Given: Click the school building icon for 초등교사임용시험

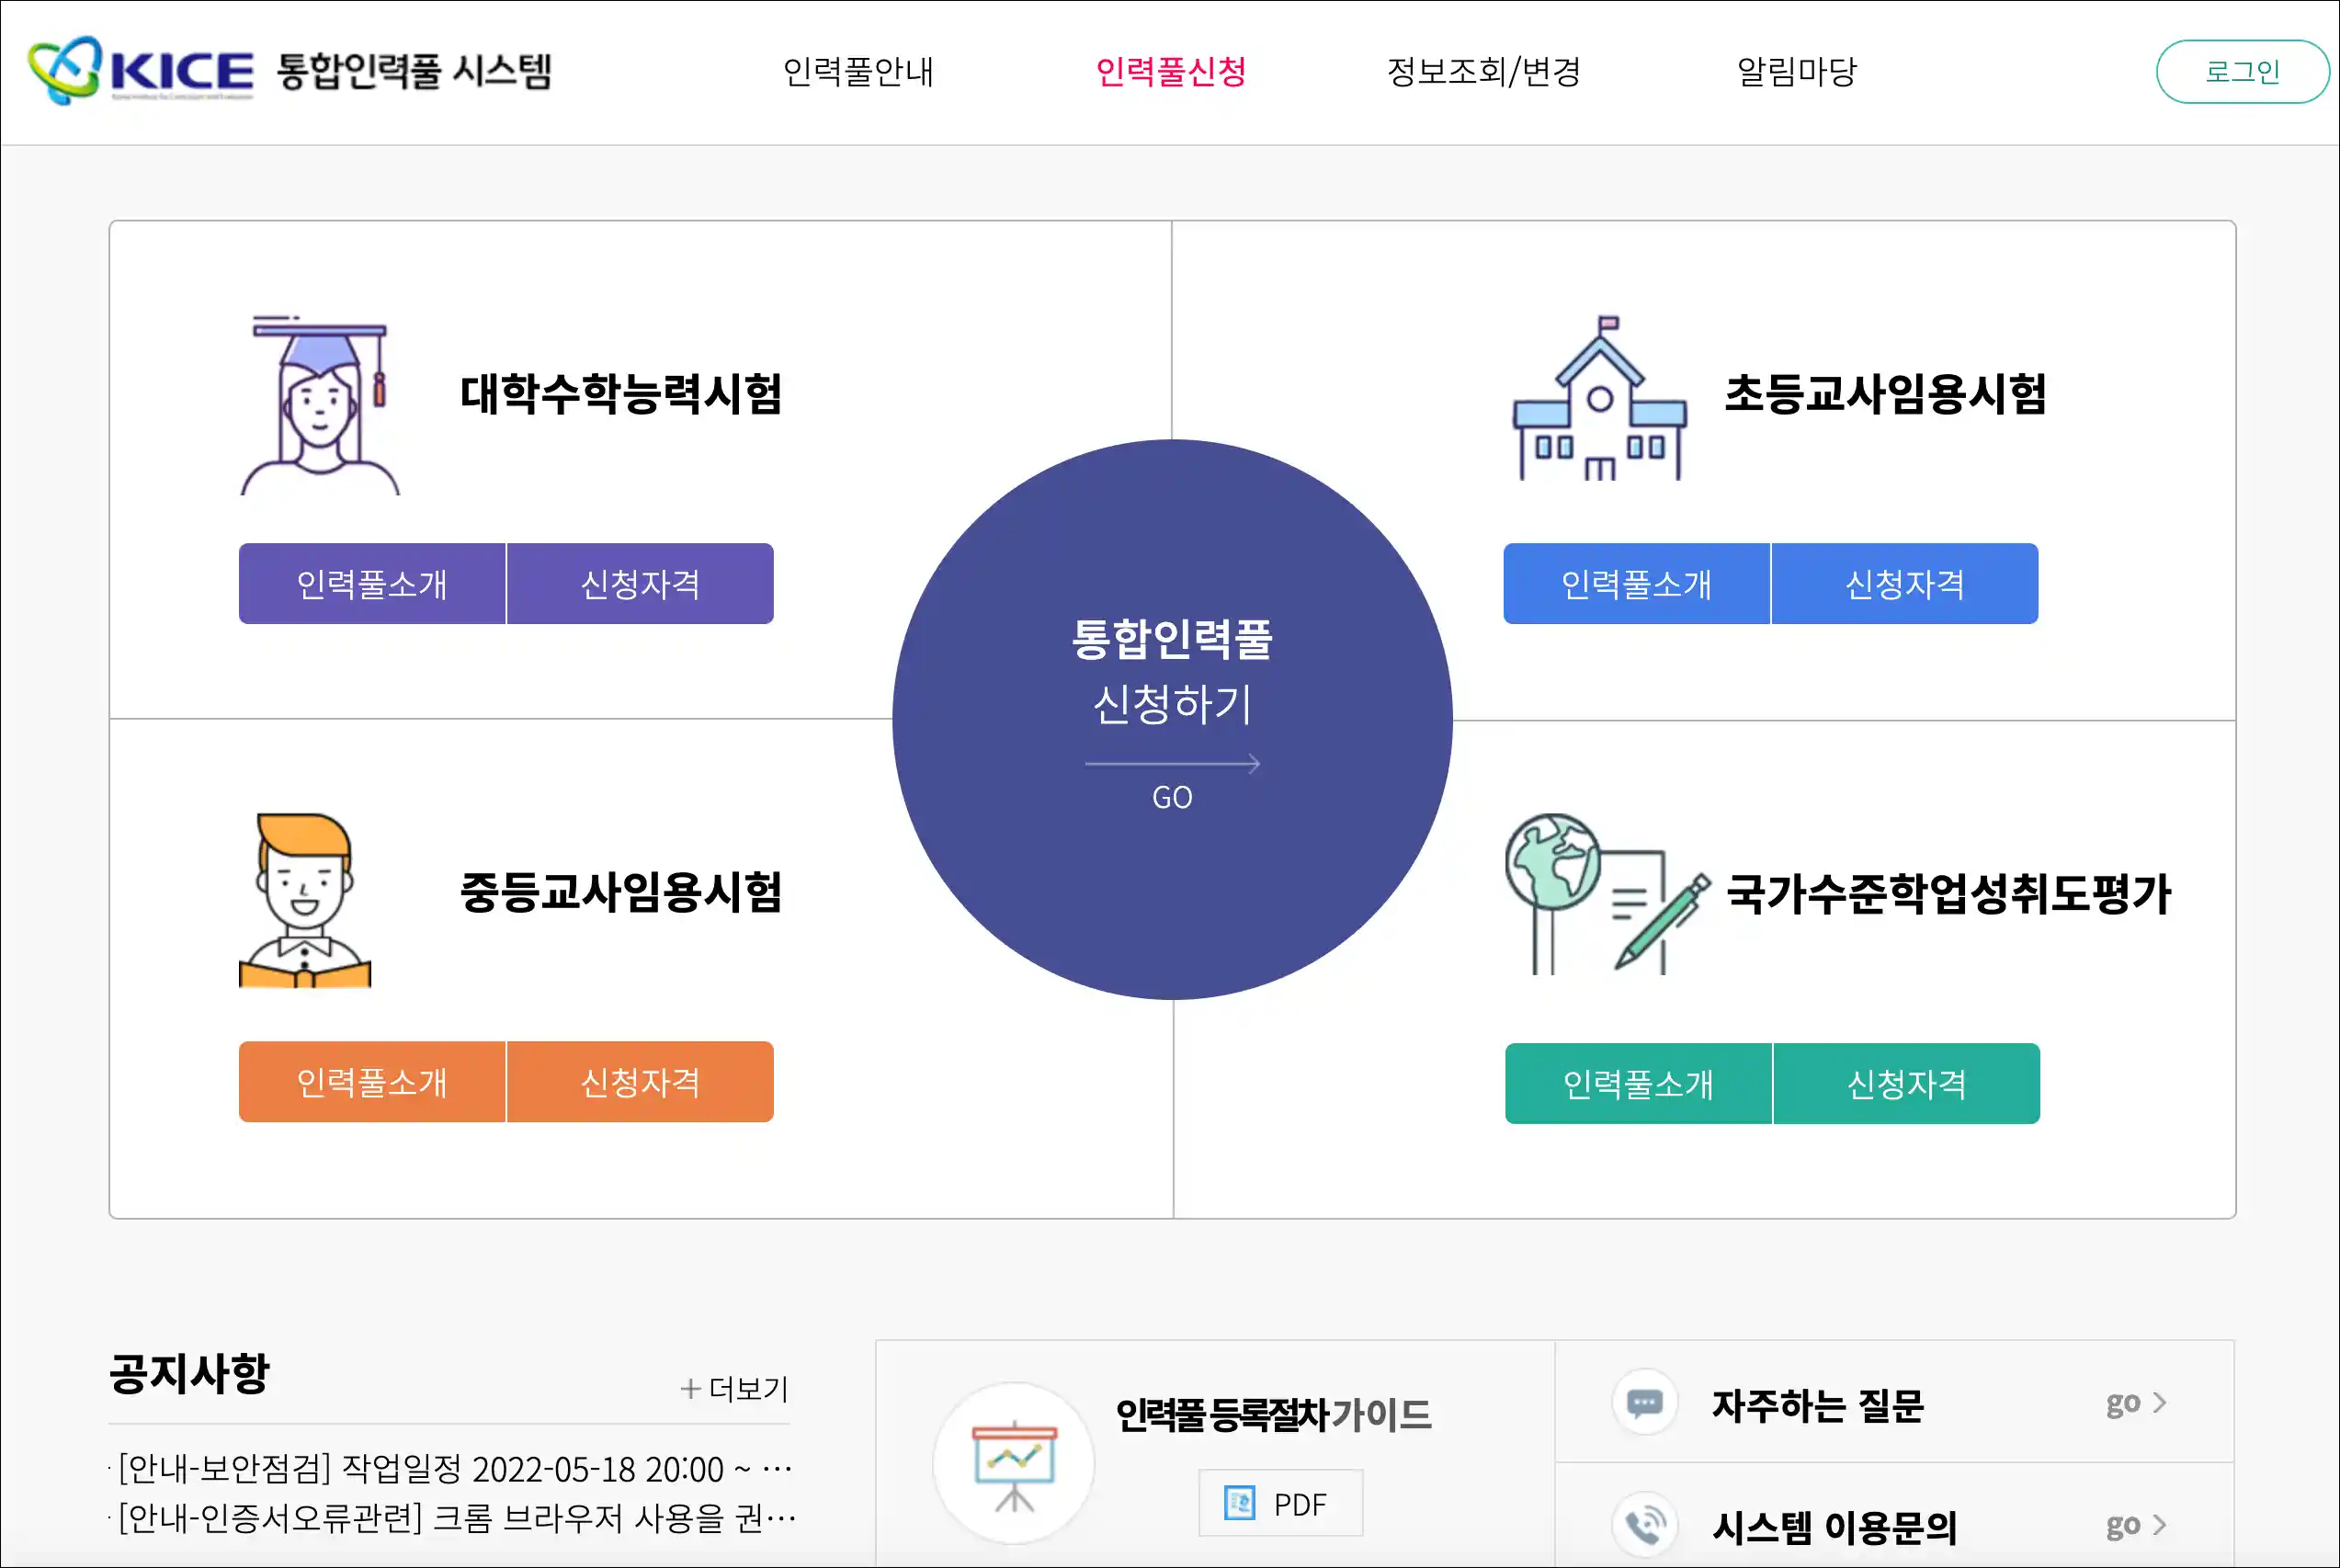Looking at the screenshot, I should pos(1599,399).
